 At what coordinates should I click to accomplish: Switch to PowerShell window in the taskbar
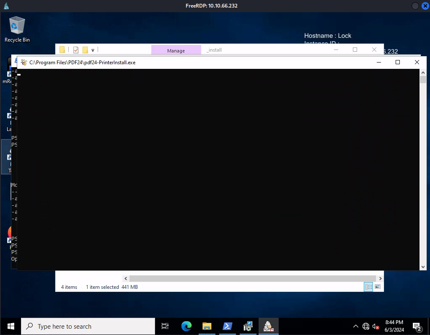point(227,326)
